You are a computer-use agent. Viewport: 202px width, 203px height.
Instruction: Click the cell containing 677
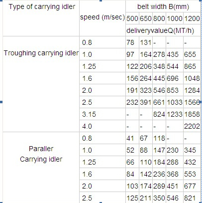point(192,186)
